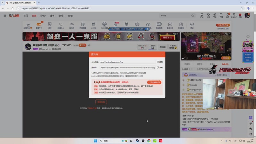Close the blue notification banner
256x144 pixels.
point(148,29)
